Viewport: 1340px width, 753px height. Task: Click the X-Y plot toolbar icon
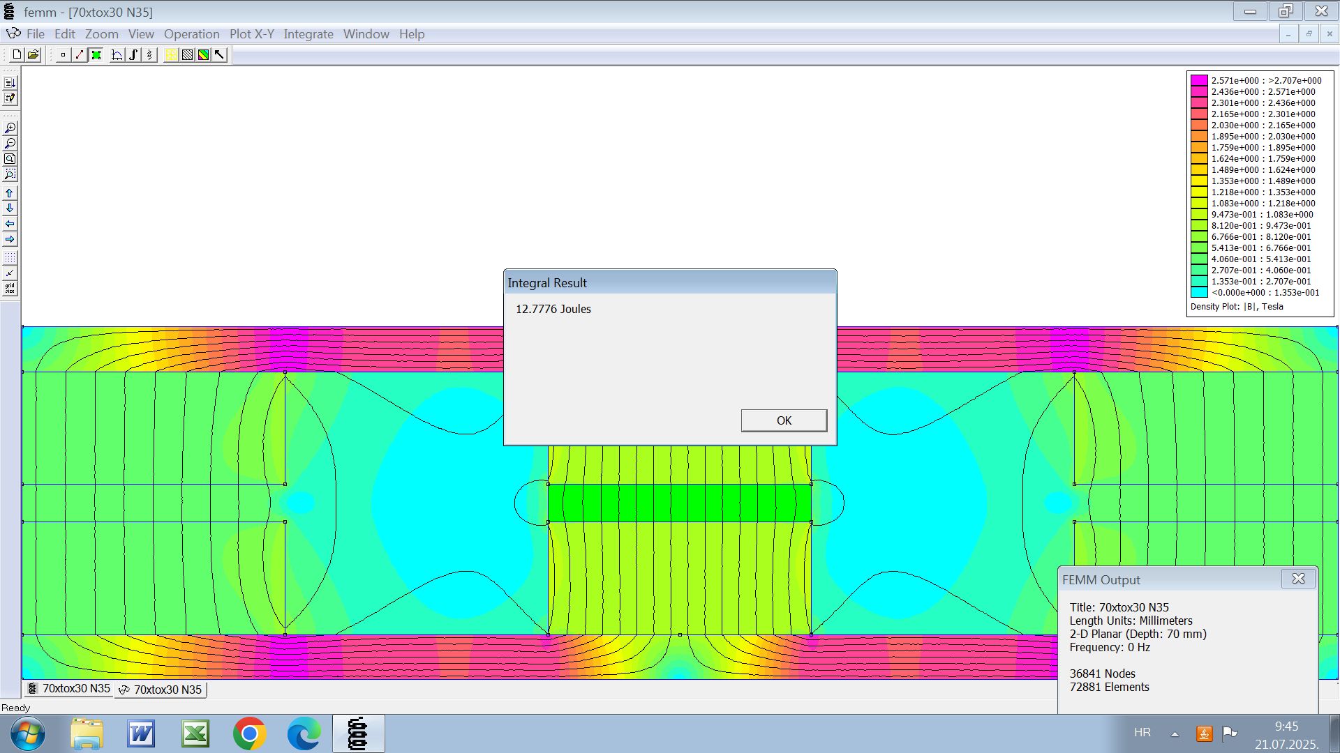(117, 54)
